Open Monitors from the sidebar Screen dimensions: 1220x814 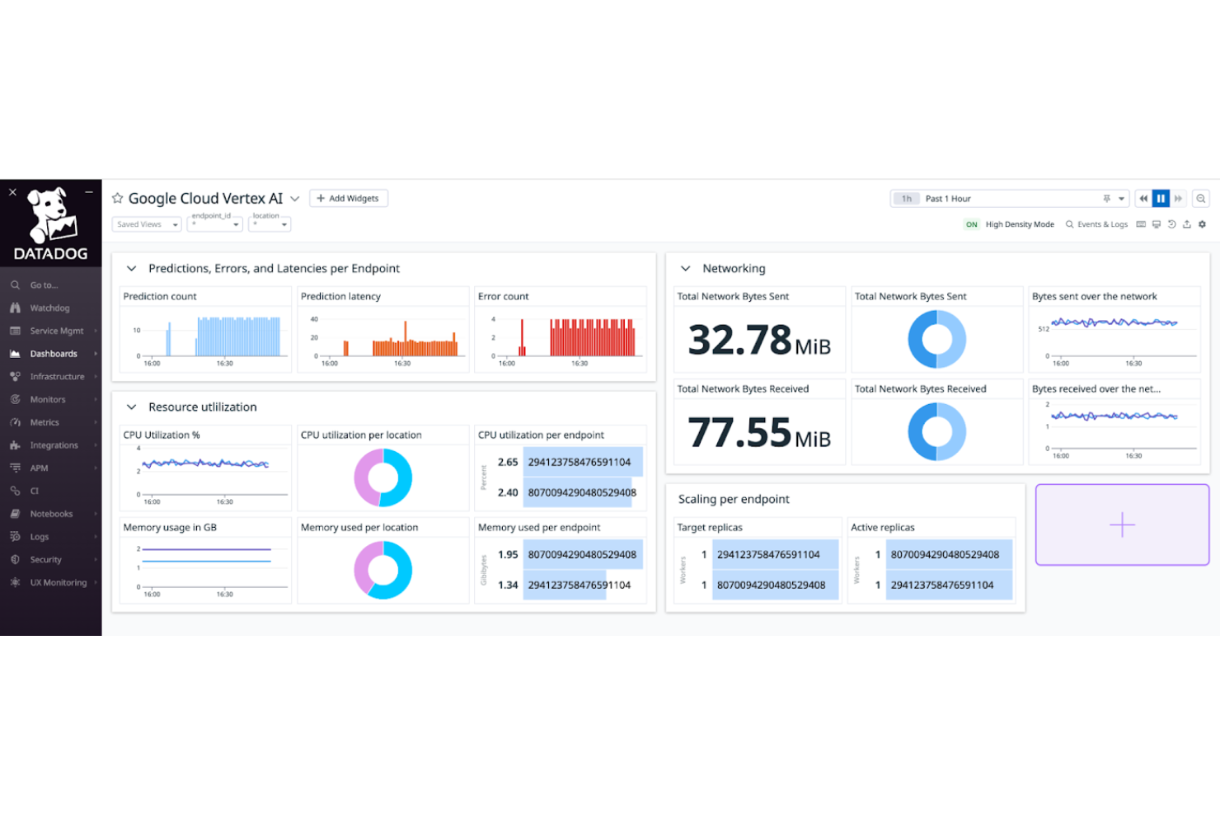tap(46, 399)
